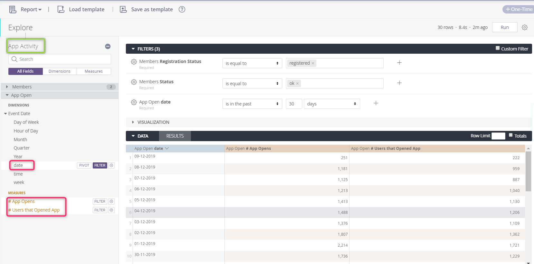Click Load template
Screen dimensions: 534x264
tap(87, 9)
